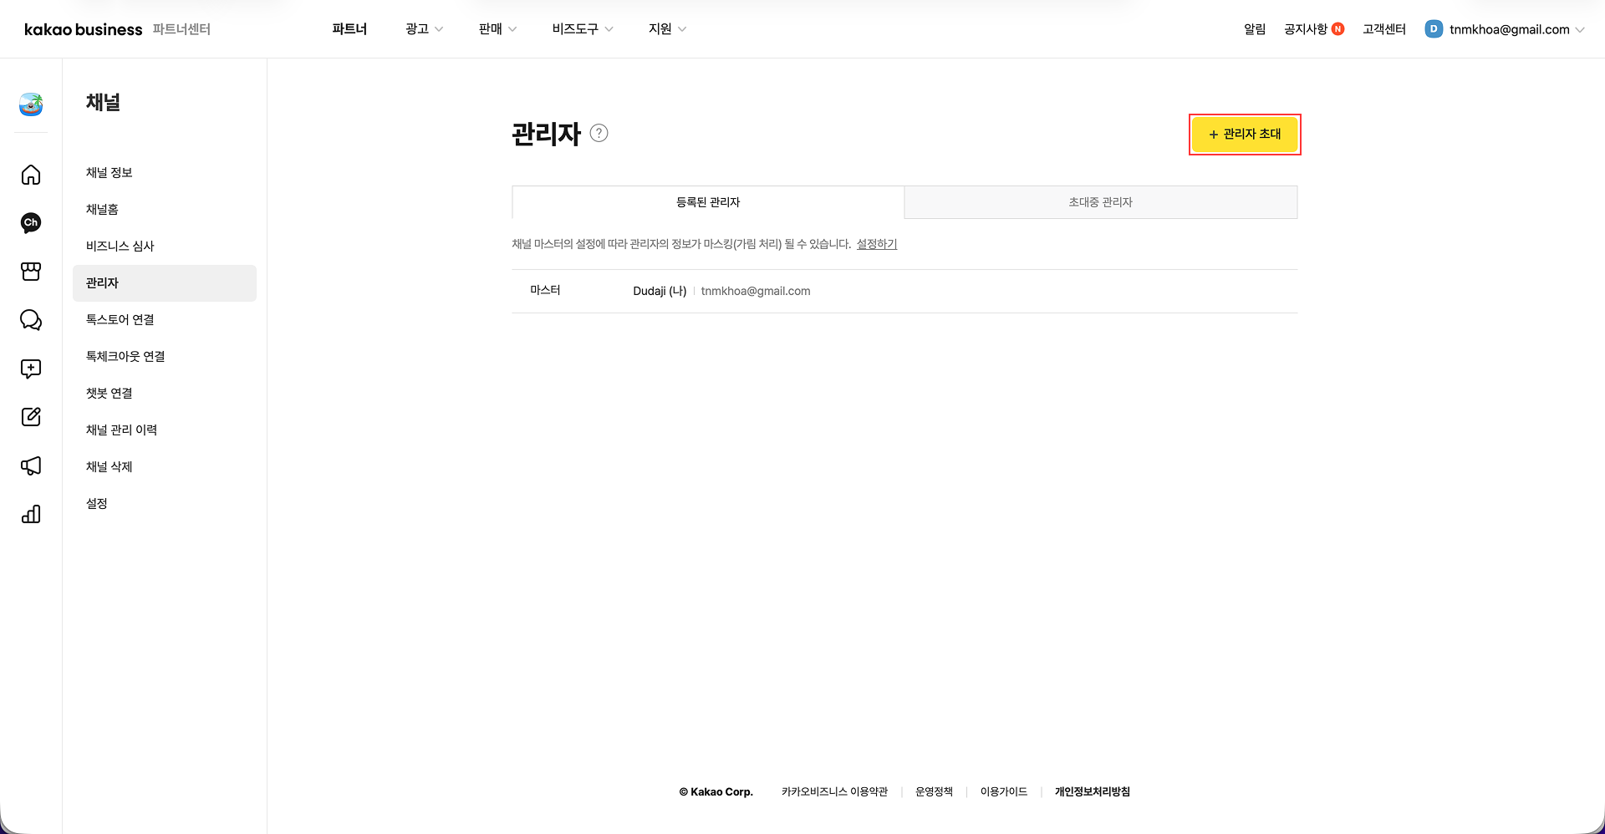
Task: Open account dropdown for tnmkhoa@gmail.com
Action: point(1505,28)
